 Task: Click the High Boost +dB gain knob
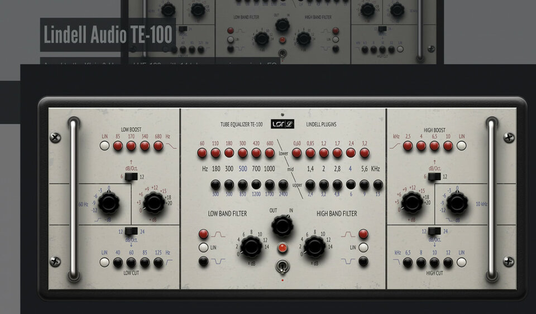tap(412, 203)
